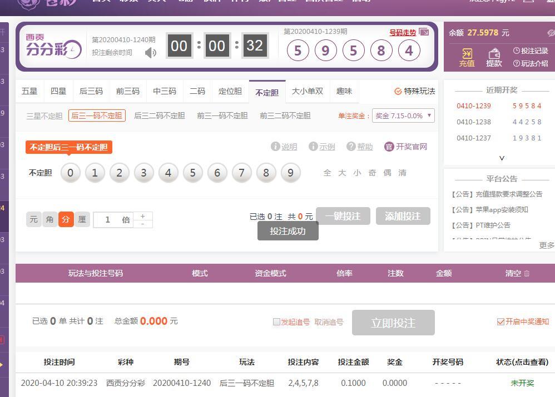Enable the 发起追号 checkbox
The width and height of the screenshot is (555, 397).
click(276, 322)
